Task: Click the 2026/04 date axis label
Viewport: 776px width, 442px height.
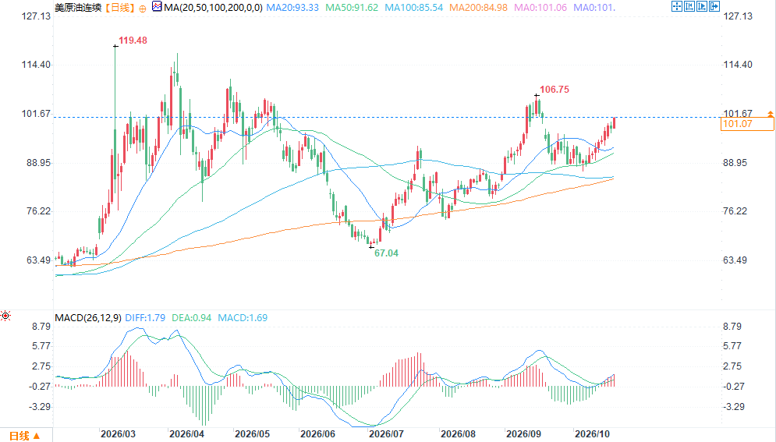Action: (186, 434)
